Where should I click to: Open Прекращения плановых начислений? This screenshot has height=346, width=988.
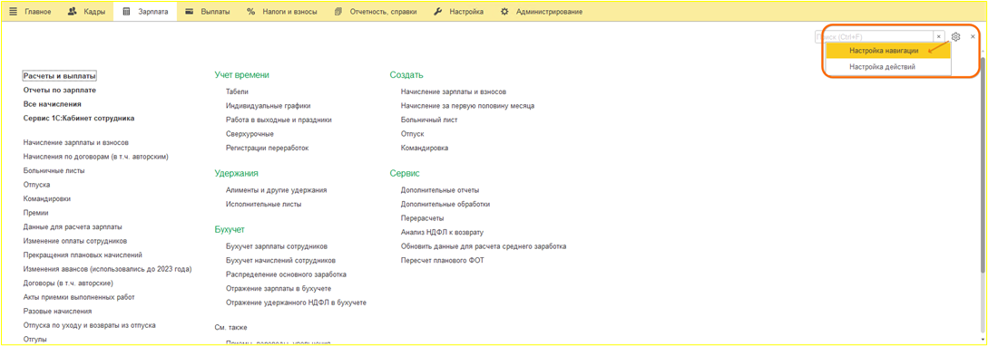click(x=83, y=255)
